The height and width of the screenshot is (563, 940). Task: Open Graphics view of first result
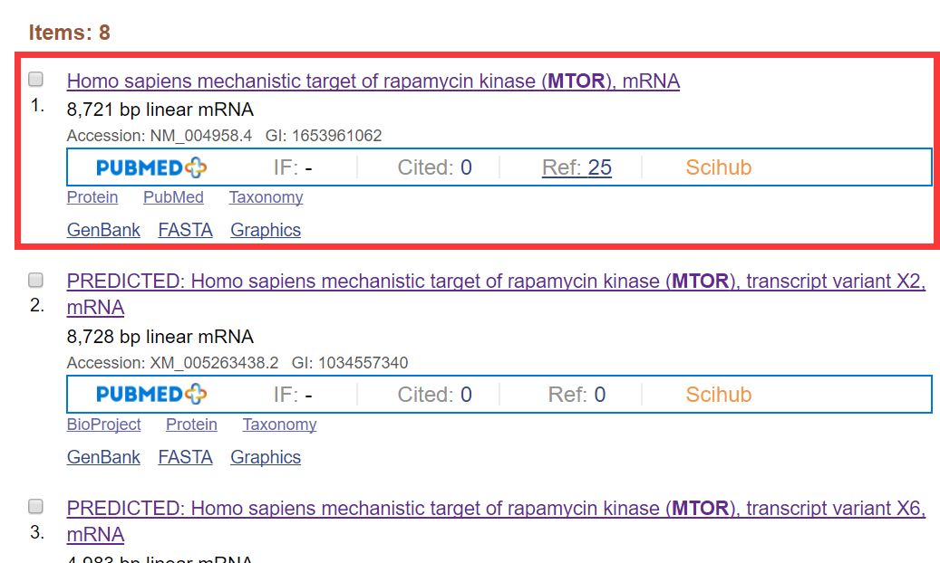(265, 230)
